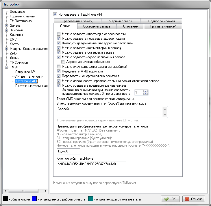Screen dimensions: 211x206
Task: Click the Ключ службы TaxoPhone input field
Action: [92, 164]
